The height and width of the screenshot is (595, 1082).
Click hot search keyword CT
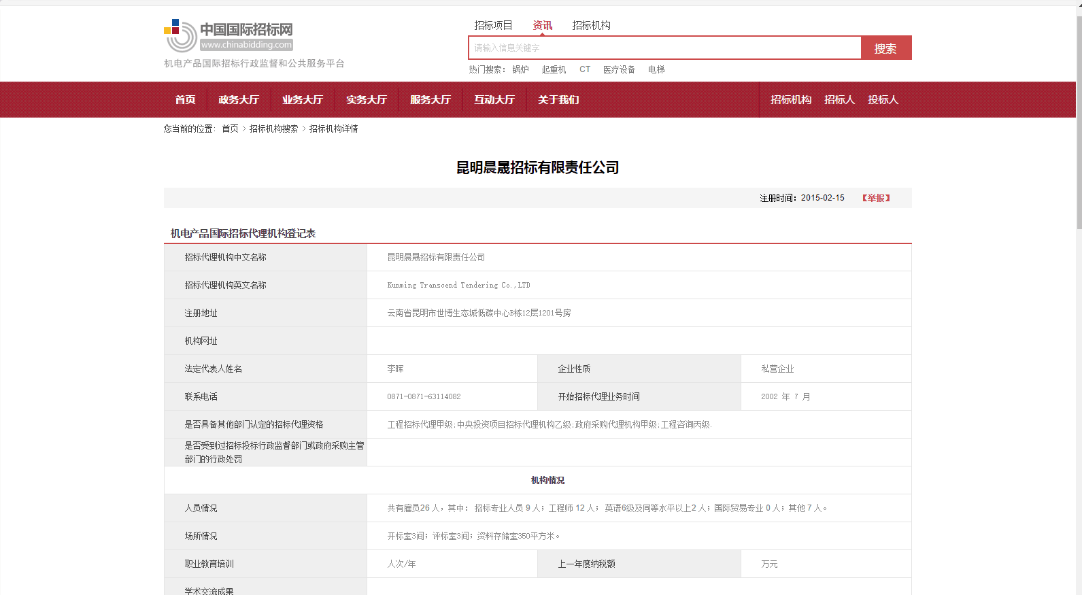(x=585, y=69)
